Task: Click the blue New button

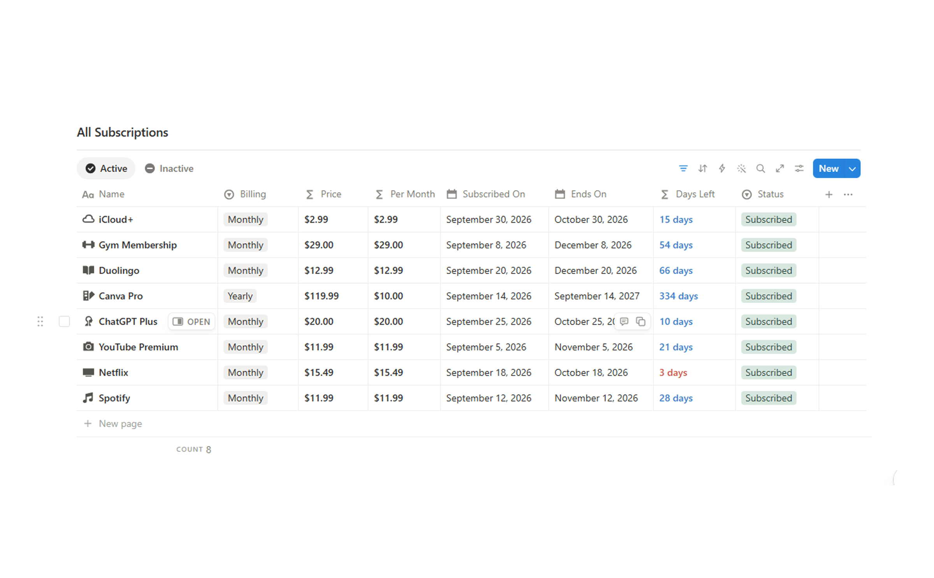Action: [829, 169]
